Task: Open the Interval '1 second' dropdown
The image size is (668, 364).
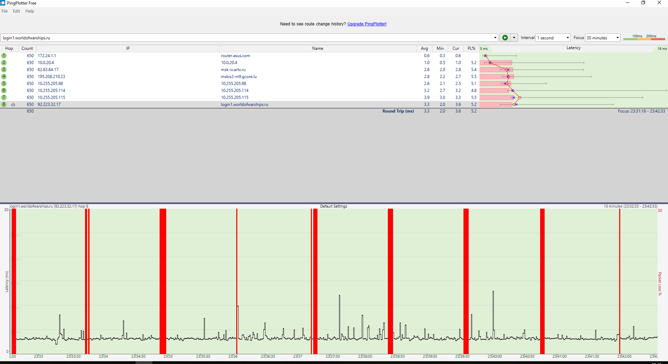Action: pos(553,38)
